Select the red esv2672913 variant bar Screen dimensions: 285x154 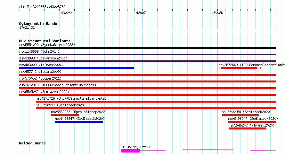(147, 88)
